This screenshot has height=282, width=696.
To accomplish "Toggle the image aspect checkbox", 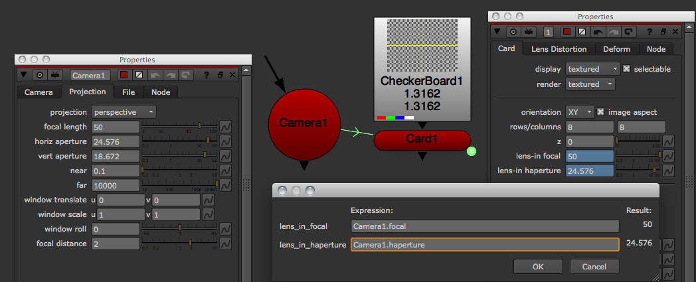I will coord(601,111).
